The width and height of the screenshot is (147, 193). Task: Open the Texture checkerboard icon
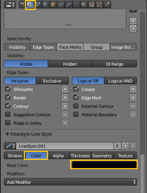click(92, 5)
